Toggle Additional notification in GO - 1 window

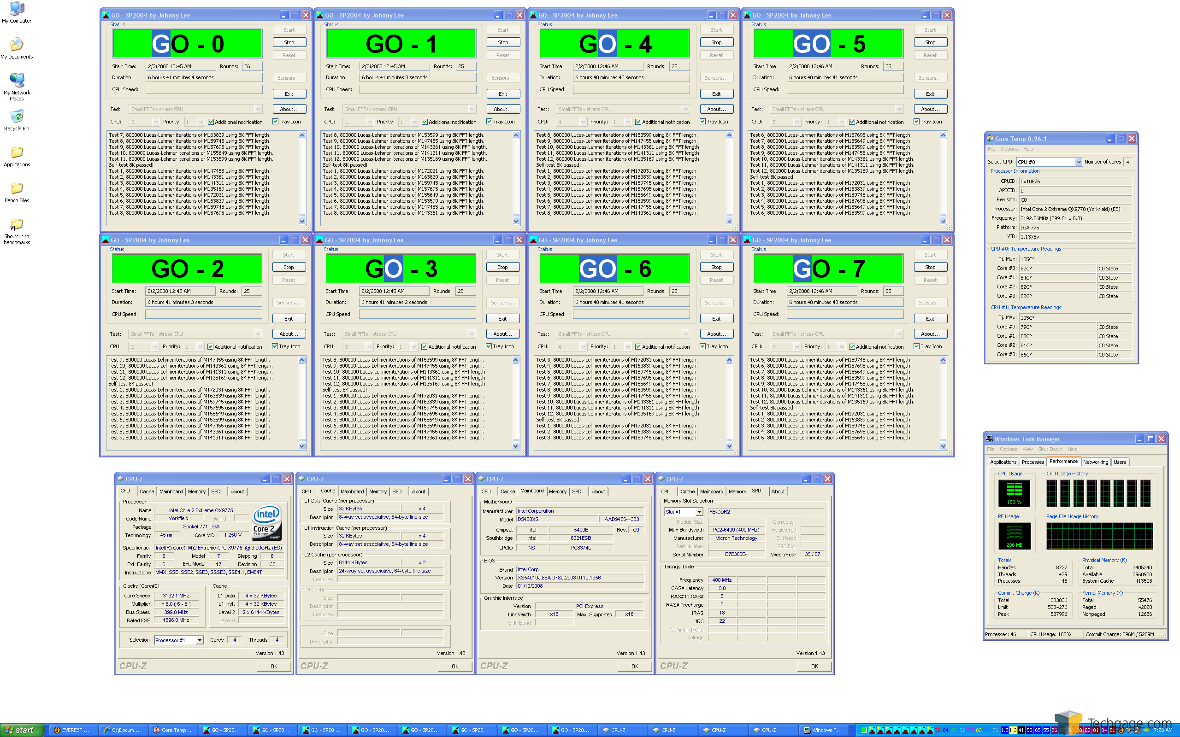point(449,122)
